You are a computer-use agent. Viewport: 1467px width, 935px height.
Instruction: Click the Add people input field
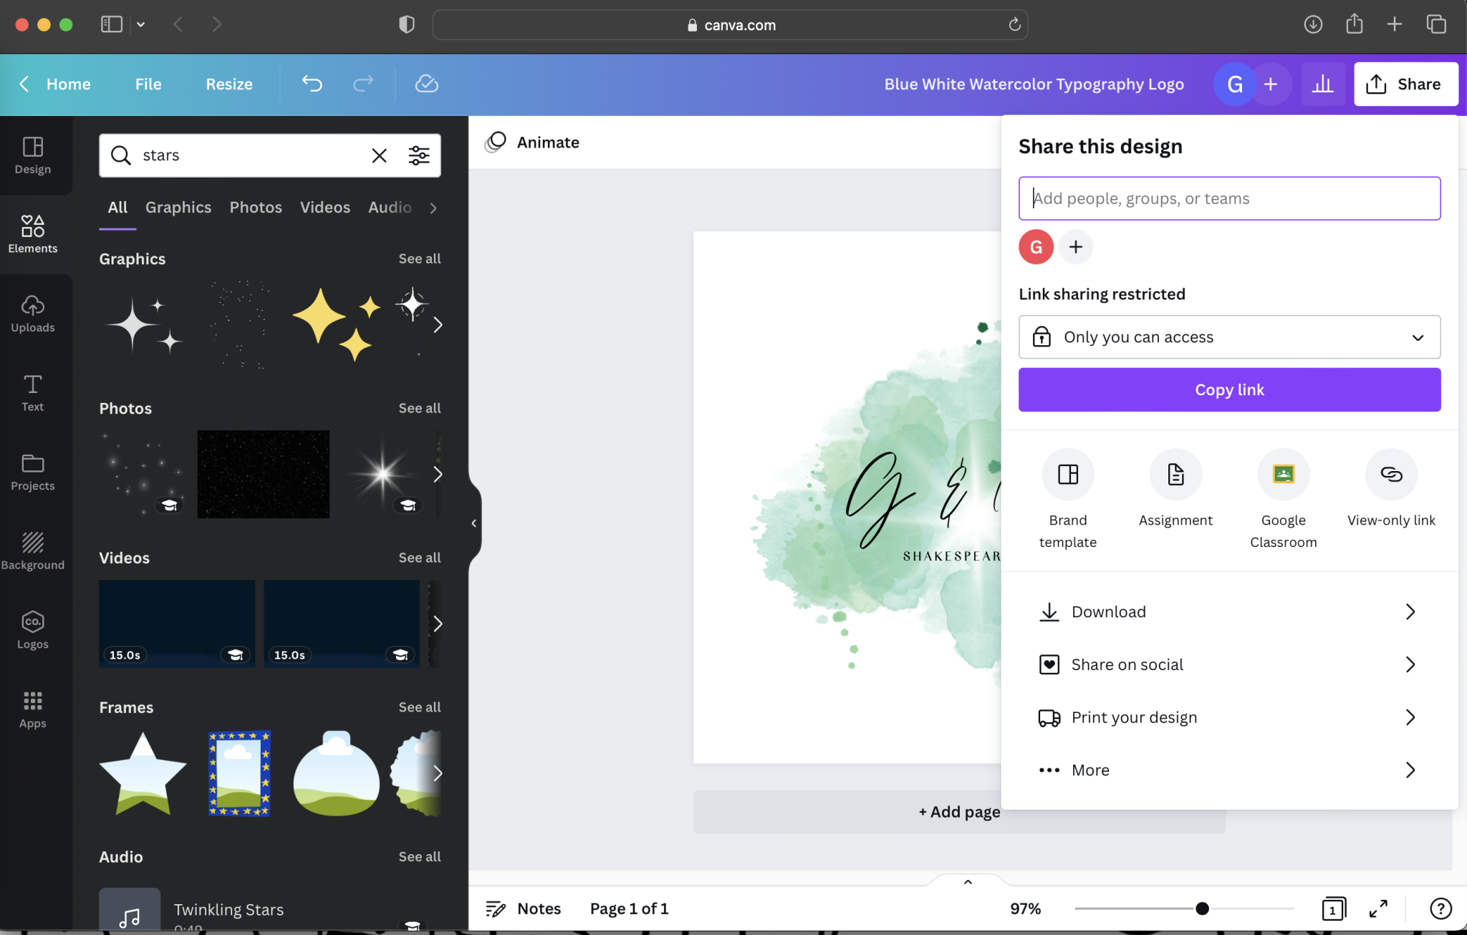pyautogui.click(x=1229, y=198)
